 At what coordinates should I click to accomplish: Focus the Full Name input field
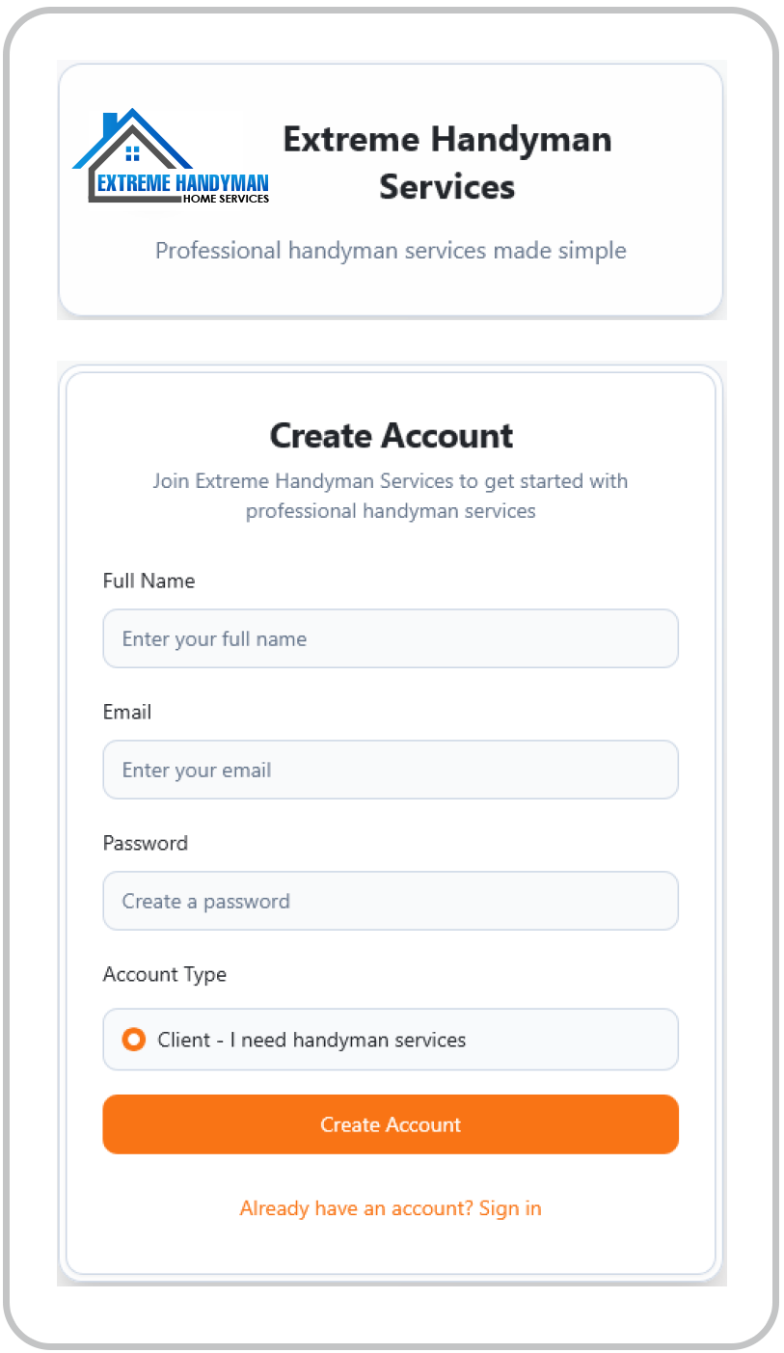pos(391,638)
